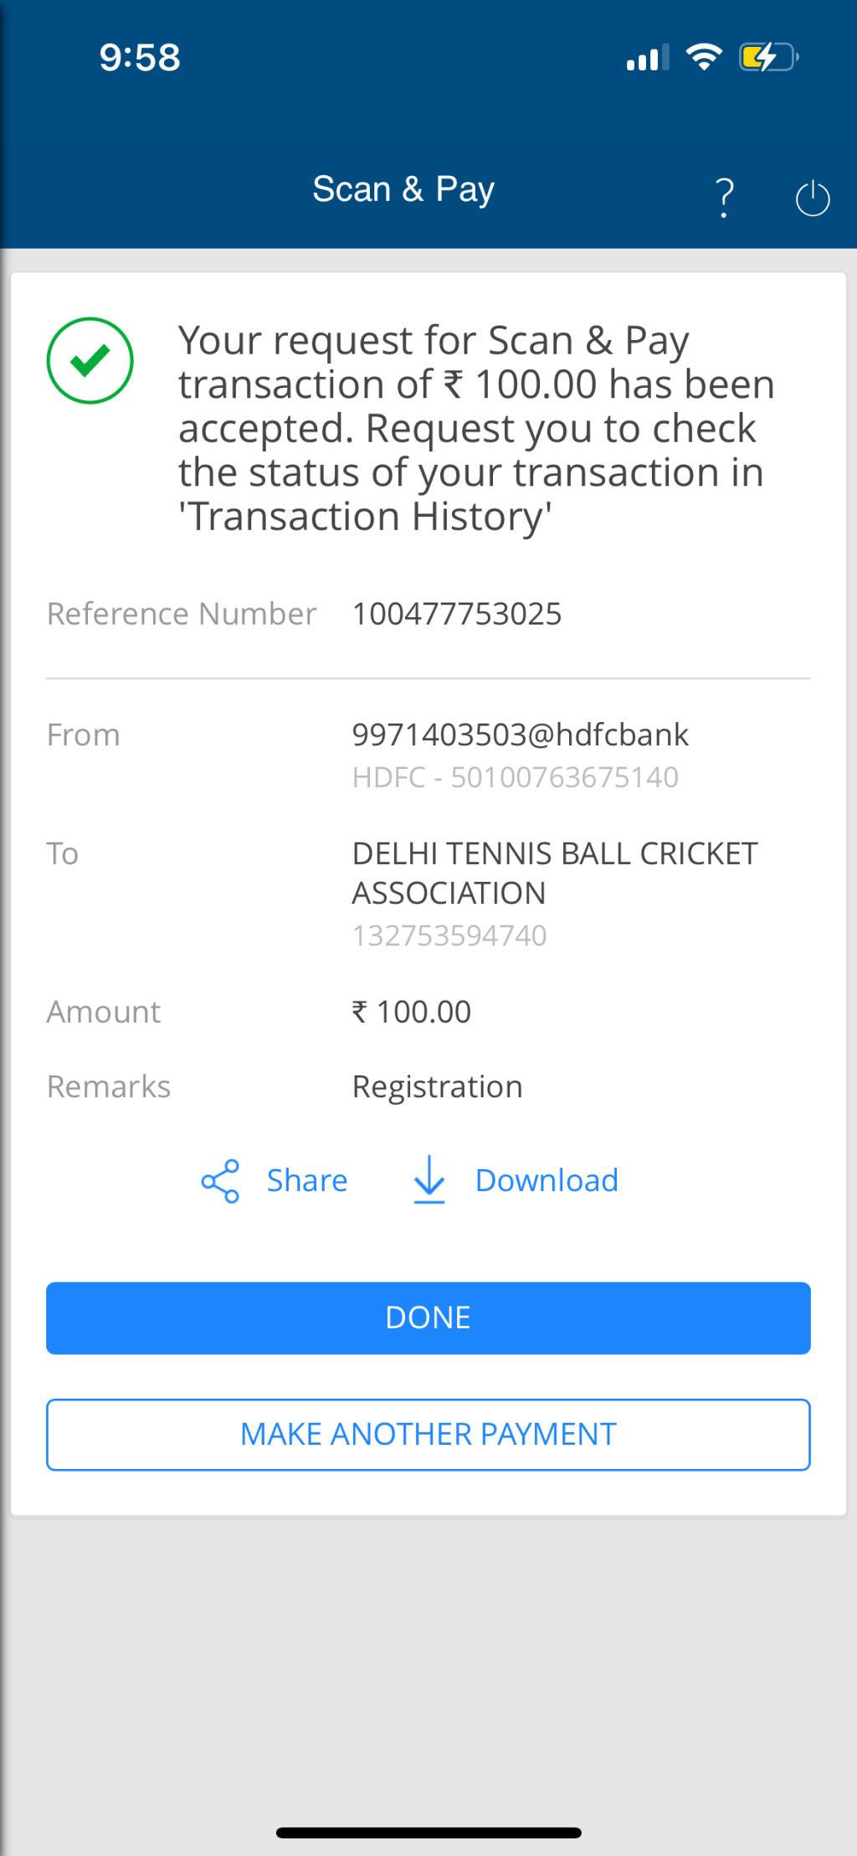
Task: Tap the Registration remarks text
Action: pyautogui.click(x=437, y=1087)
